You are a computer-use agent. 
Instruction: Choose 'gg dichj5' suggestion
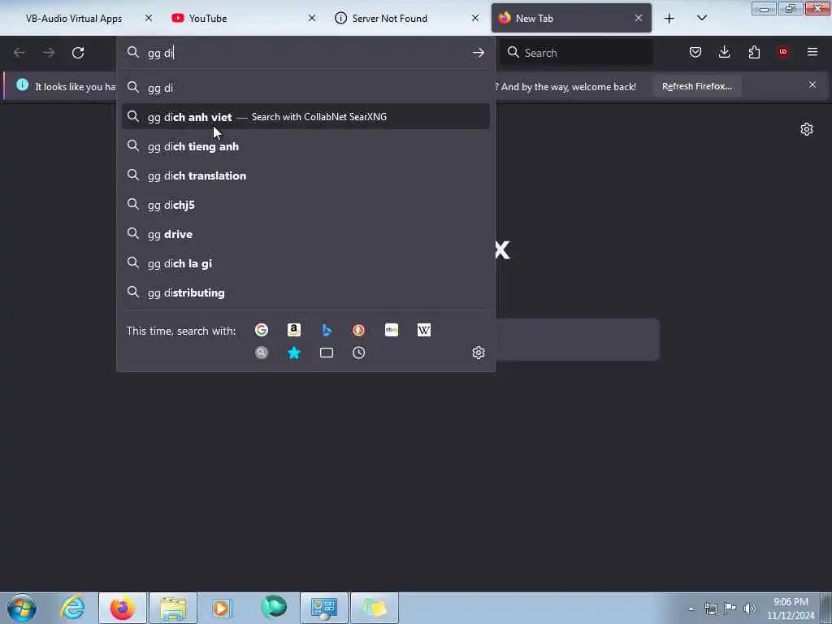(305, 204)
